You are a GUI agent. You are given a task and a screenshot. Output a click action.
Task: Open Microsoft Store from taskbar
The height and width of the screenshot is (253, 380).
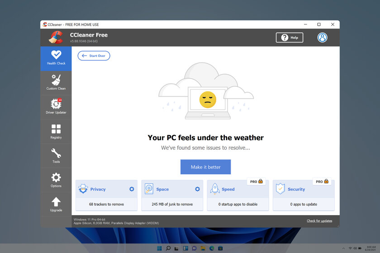(220, 248)
